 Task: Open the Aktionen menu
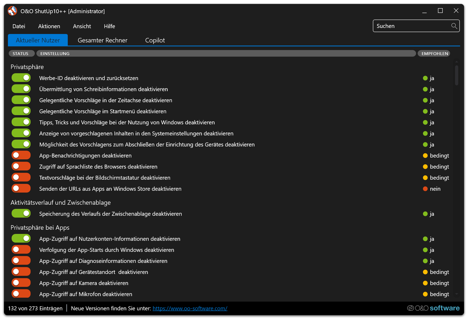(49, 26)
